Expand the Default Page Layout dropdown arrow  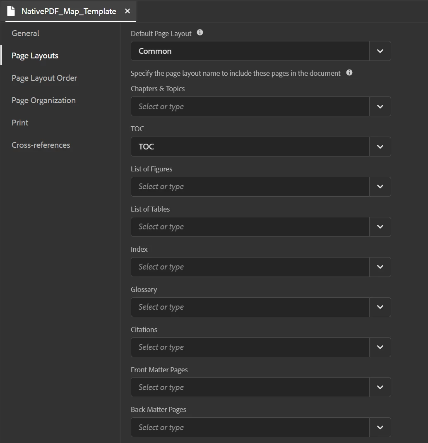click(x=380, y=51)
